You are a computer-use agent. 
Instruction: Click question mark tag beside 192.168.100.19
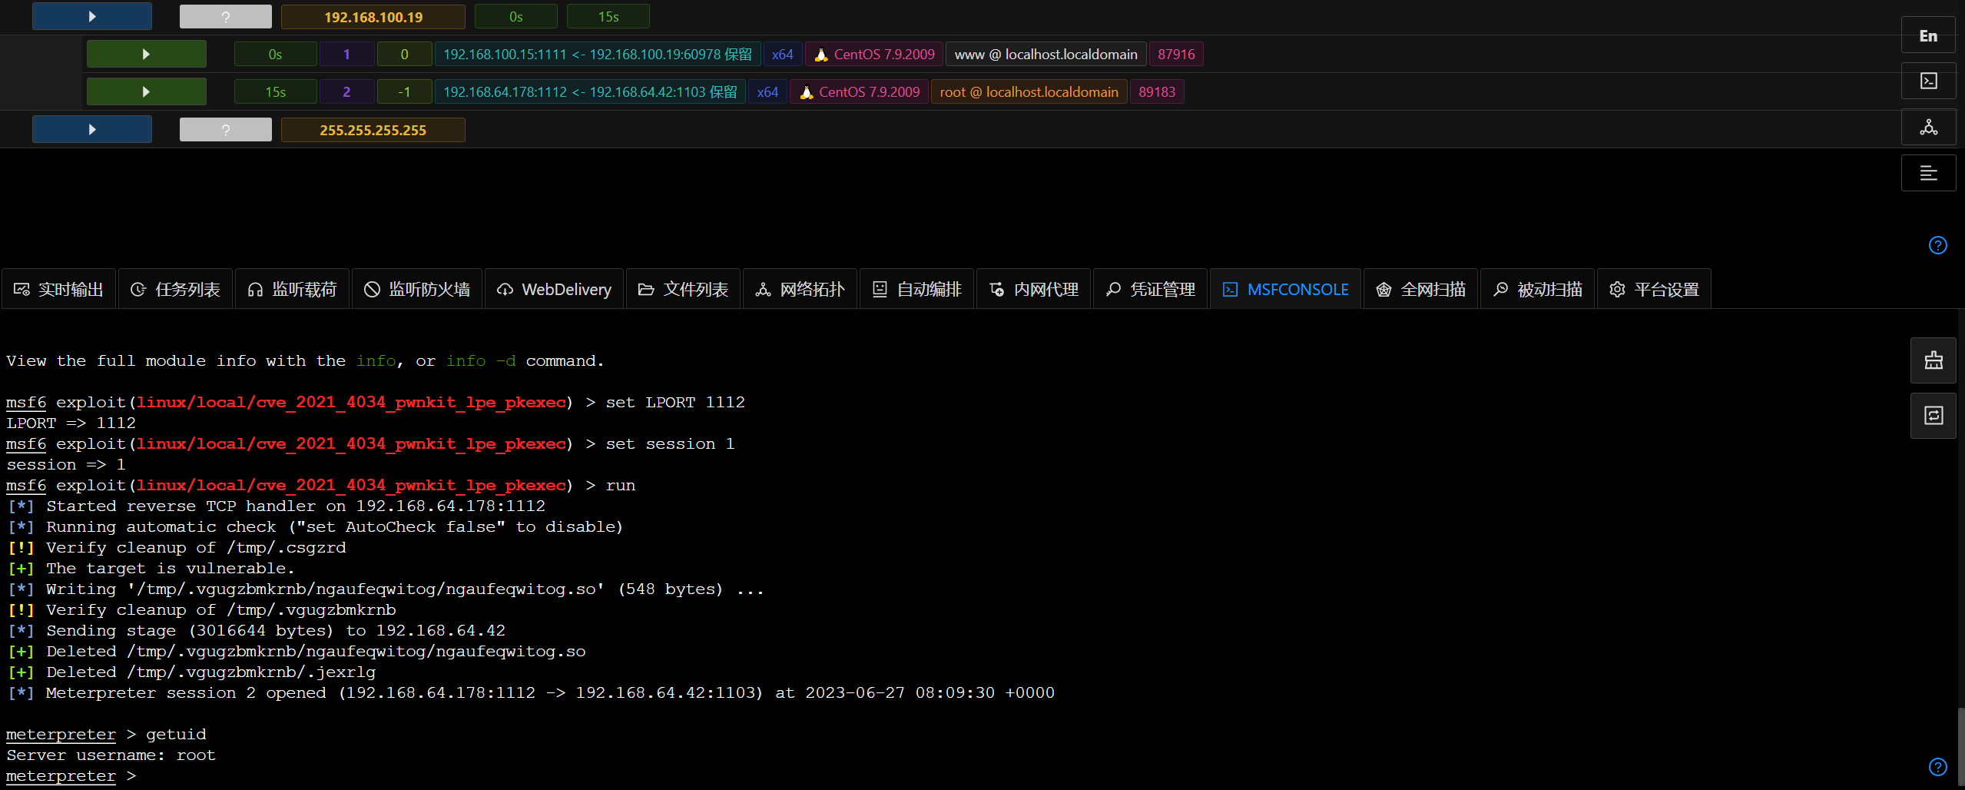pos(226,16)
